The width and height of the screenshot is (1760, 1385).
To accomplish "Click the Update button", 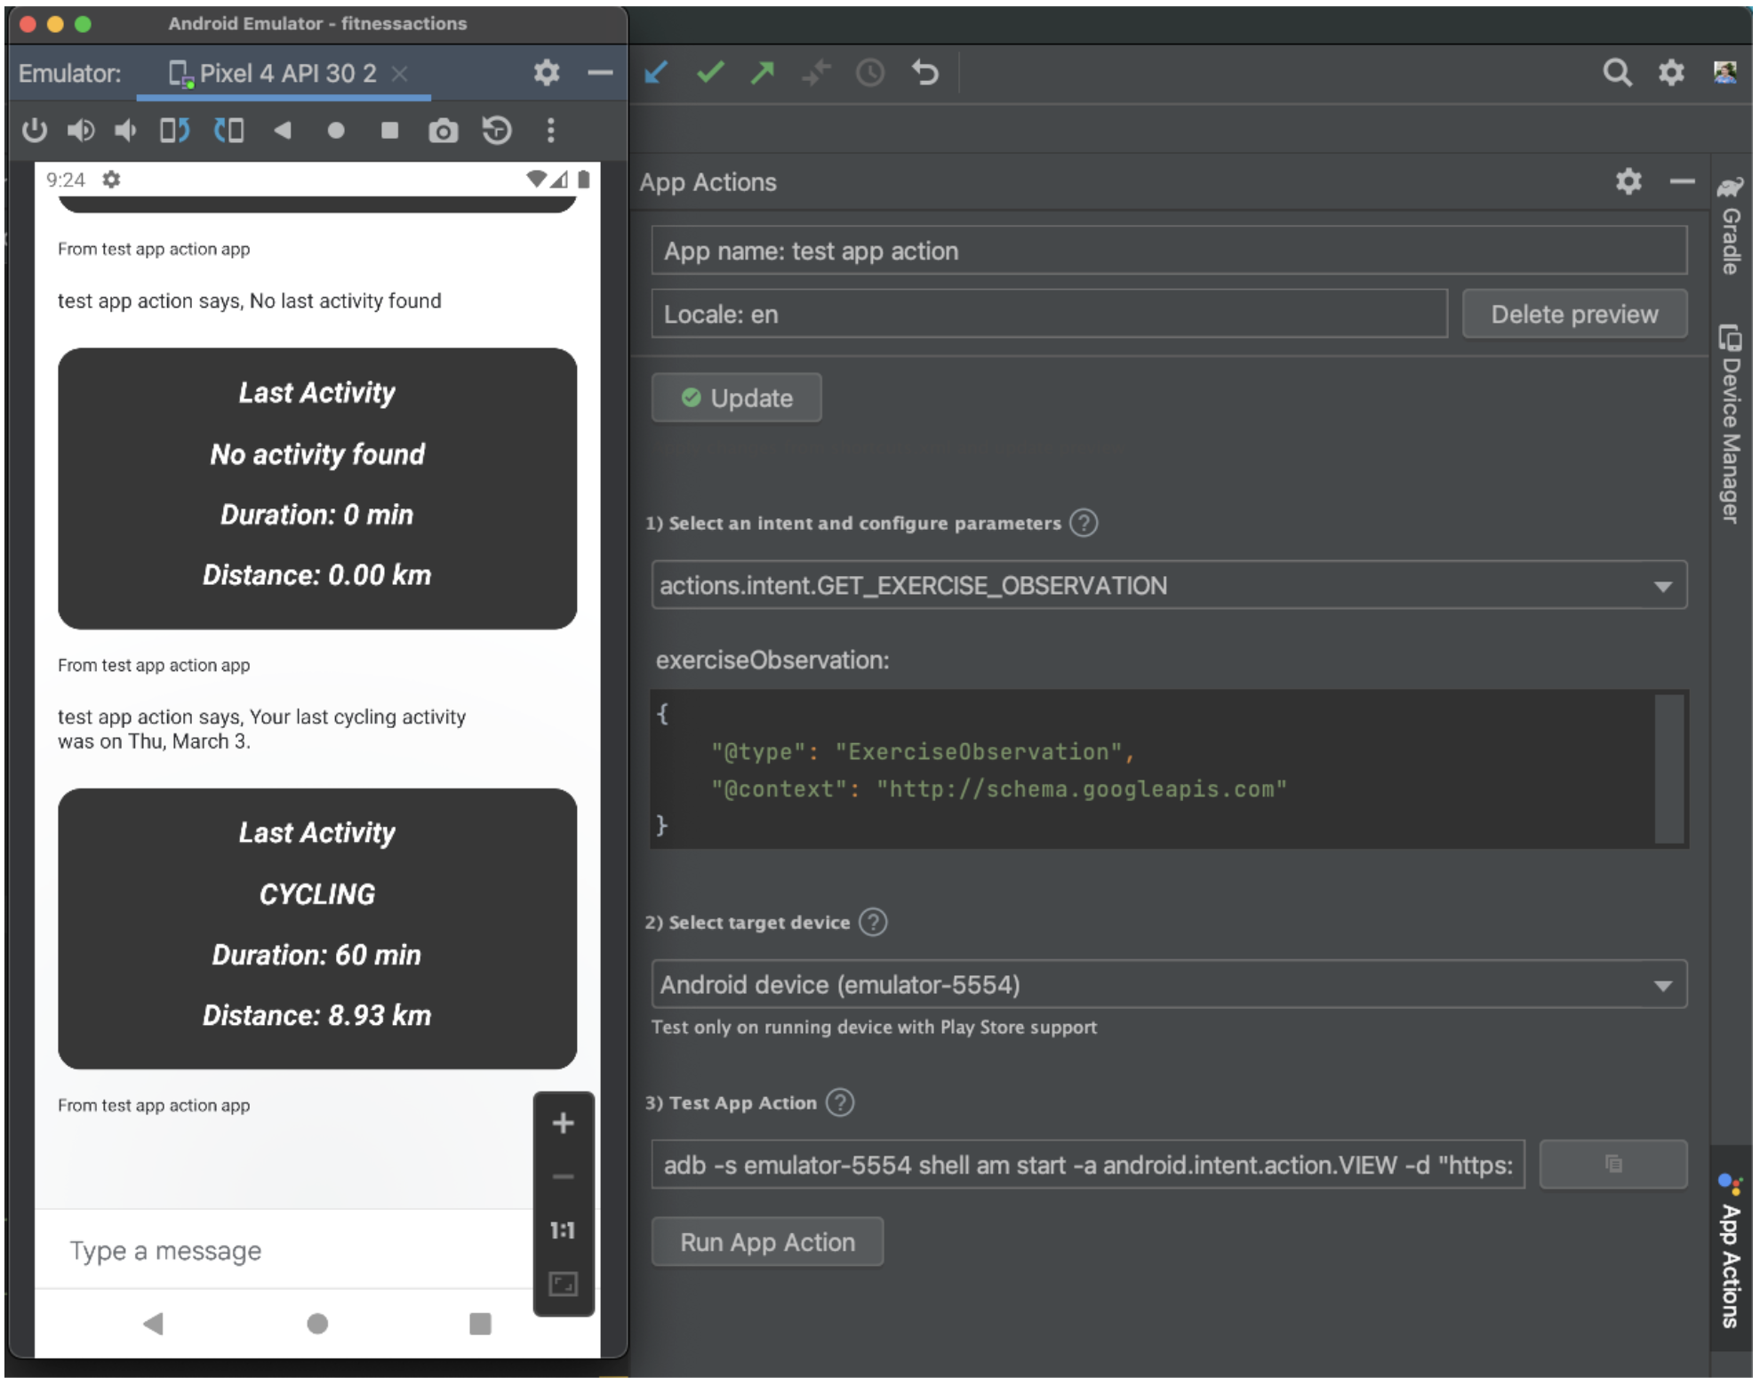I will click(x=739, y=397).
